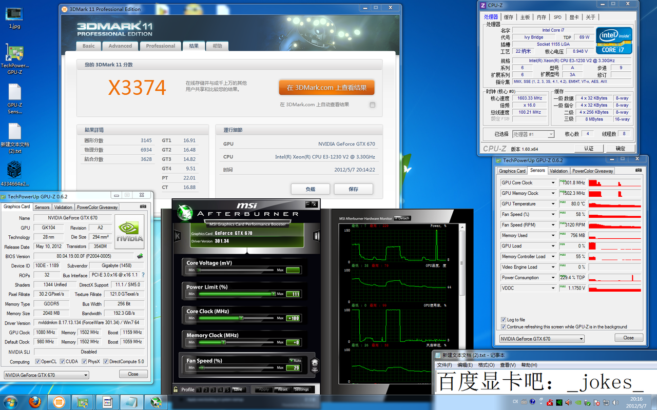657x410 pixels.
Task: Click the Afterburner green orb logo
Action: click(184, 212)
